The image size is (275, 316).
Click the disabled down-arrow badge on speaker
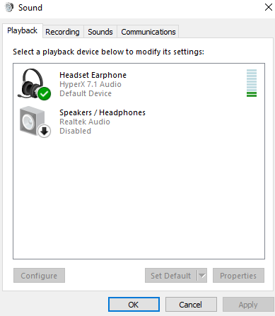tap(45, 131)
